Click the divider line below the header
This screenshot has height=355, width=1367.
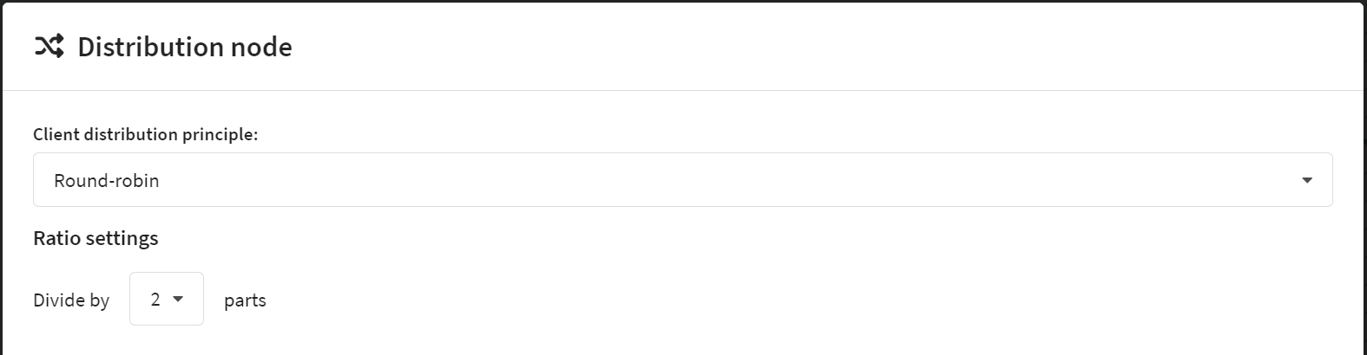(x=682, y=90)
